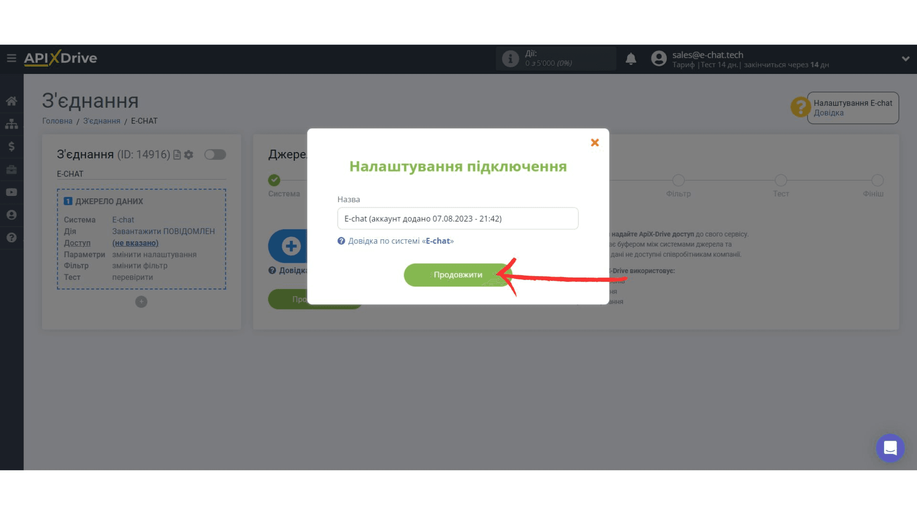Image resolution: width=917 pixels, height=515 pixels.
Task: Click the ДЖЕРЕЛО ДАНИХ block header
Action: coord(104,201)
